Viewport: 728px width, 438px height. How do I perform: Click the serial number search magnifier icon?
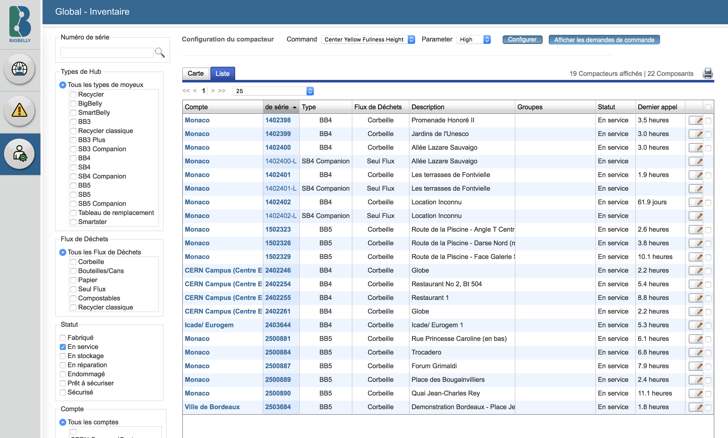coord(160,53)
